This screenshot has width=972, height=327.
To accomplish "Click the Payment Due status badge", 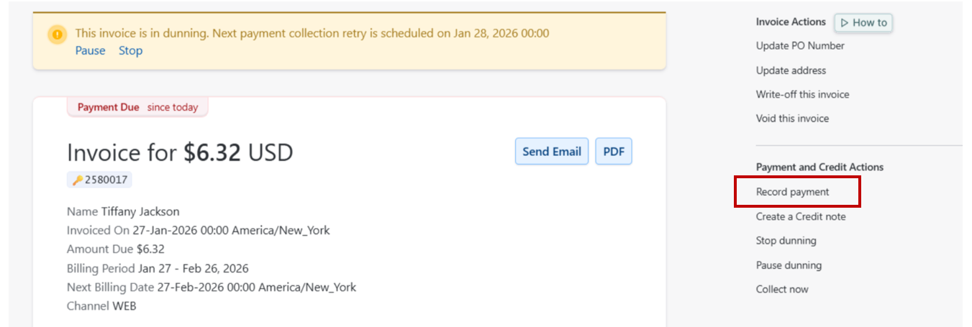I will pos(137,107).
